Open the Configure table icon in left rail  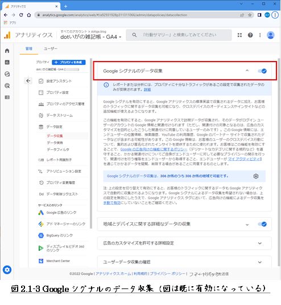tap(7, 97)
